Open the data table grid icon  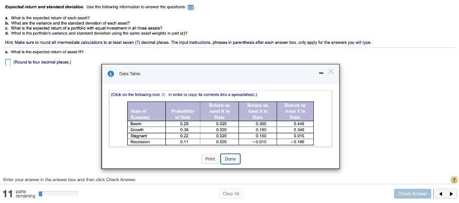coord(191,8)
